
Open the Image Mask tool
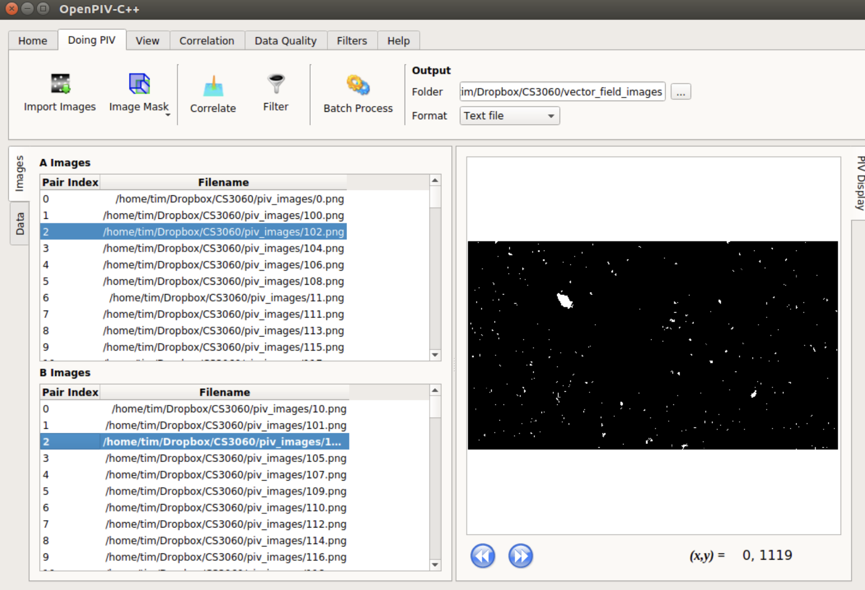(x=139, y=84)
